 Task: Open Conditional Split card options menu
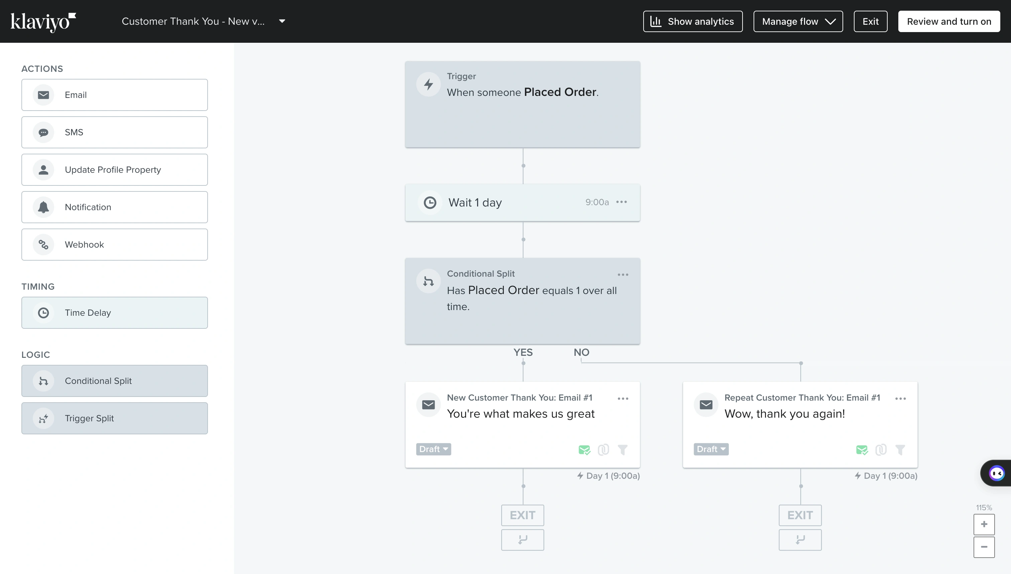[623, 275]
